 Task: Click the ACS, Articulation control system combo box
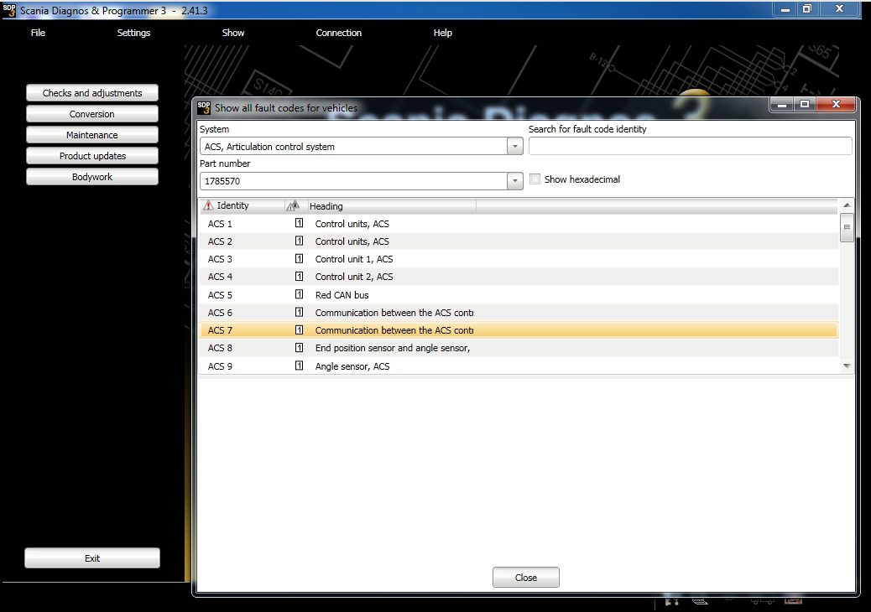(x=361, y=147)
